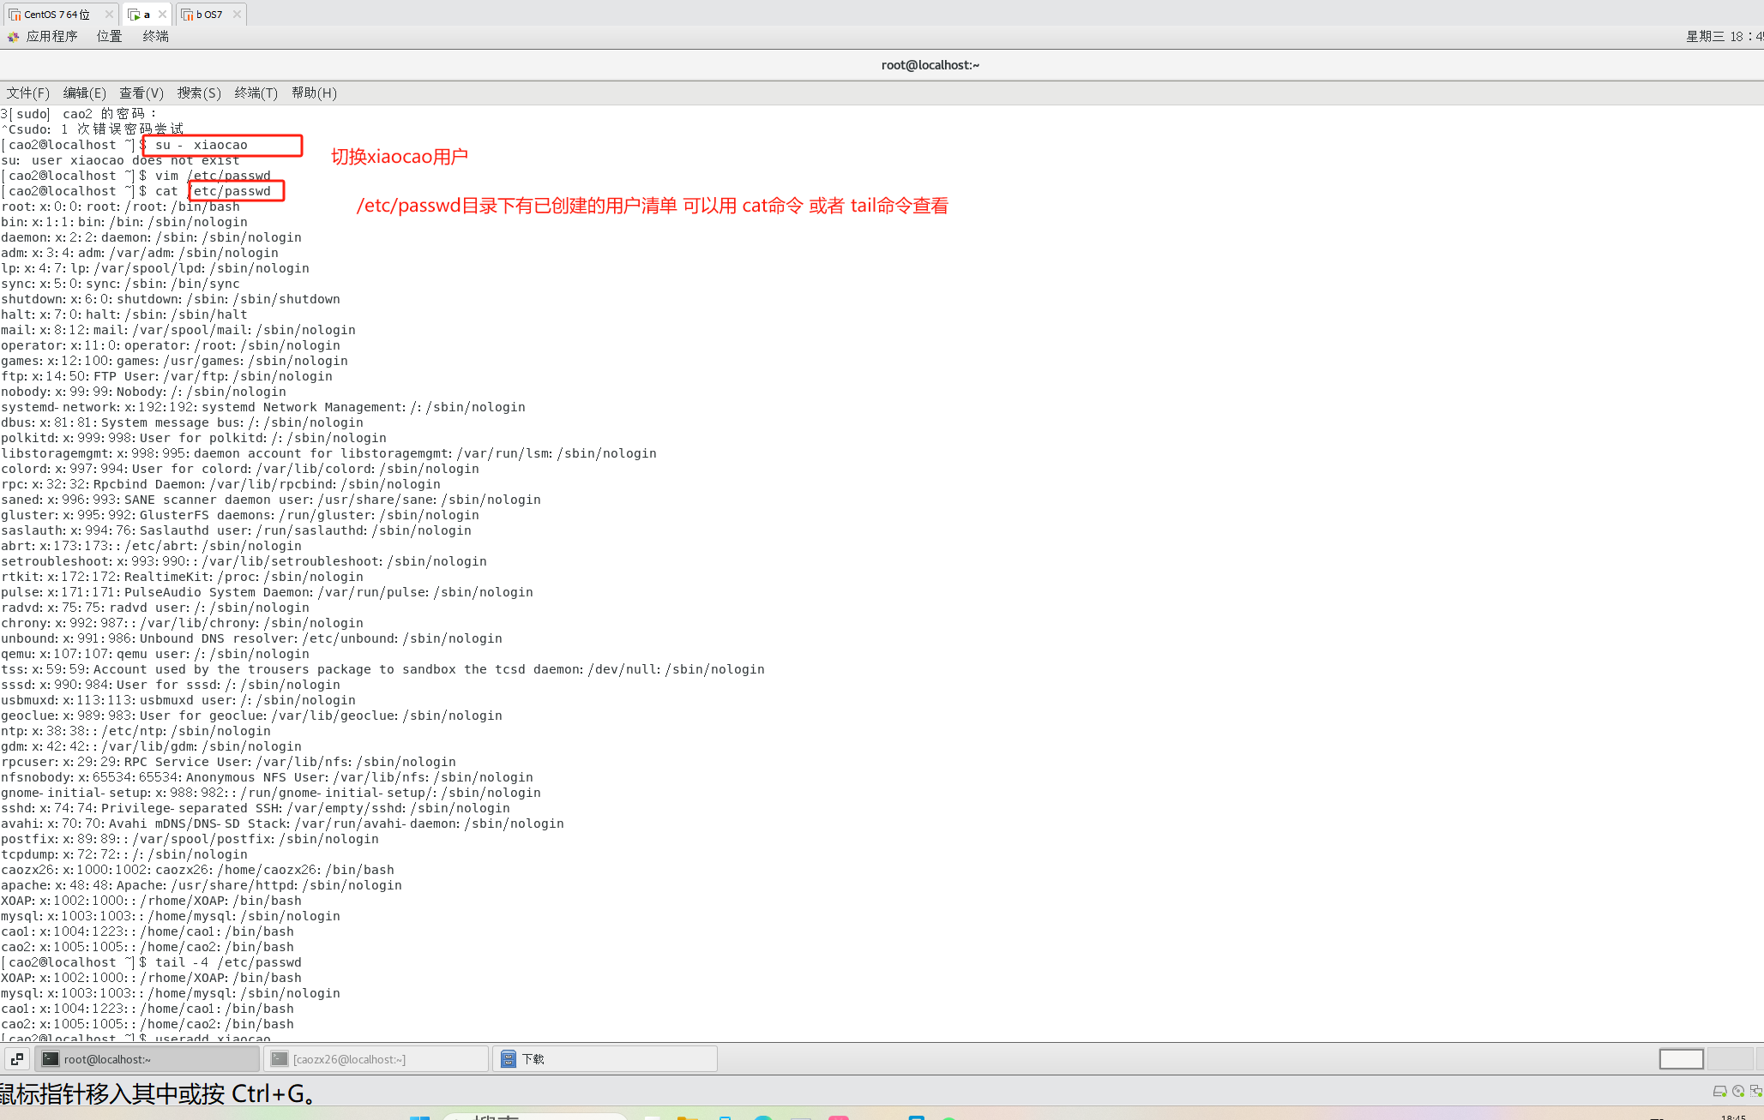
Task: Open the 搜索(S) terminal menu
Action: 199,93
